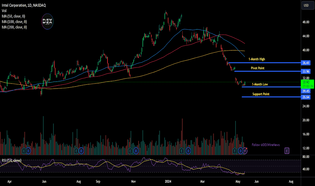Click the green 30.90 current price label
The width and height of the screenshot is (315, 186).
tap(307, 84)
